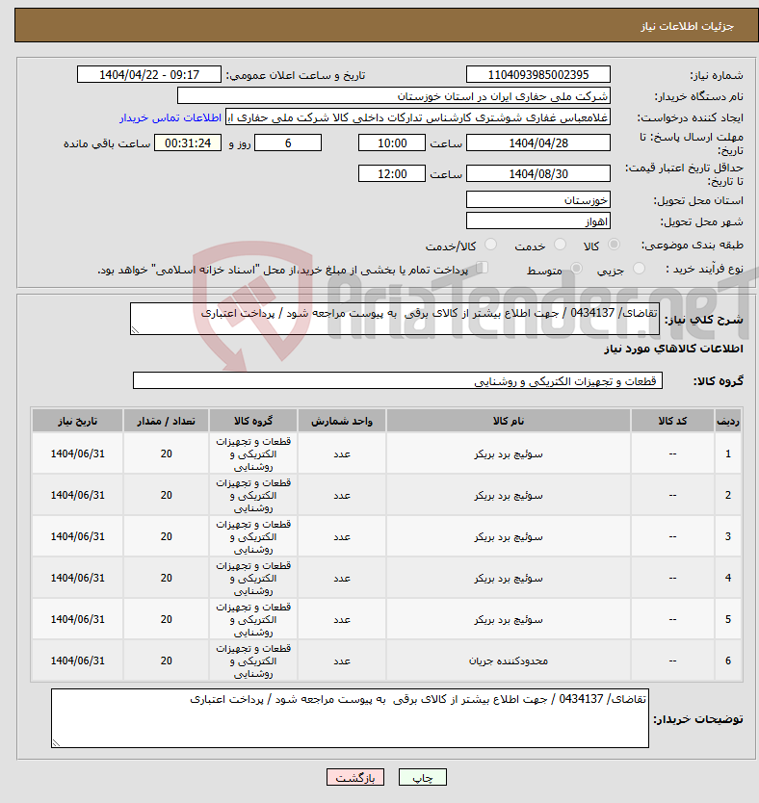Click the response deadline date 1404/04/28
Viewport: 759px width, 803px height.
pos(538,143)
